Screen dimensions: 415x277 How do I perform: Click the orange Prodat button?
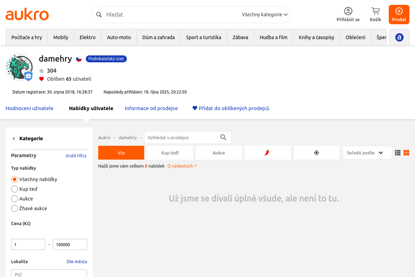399,15
